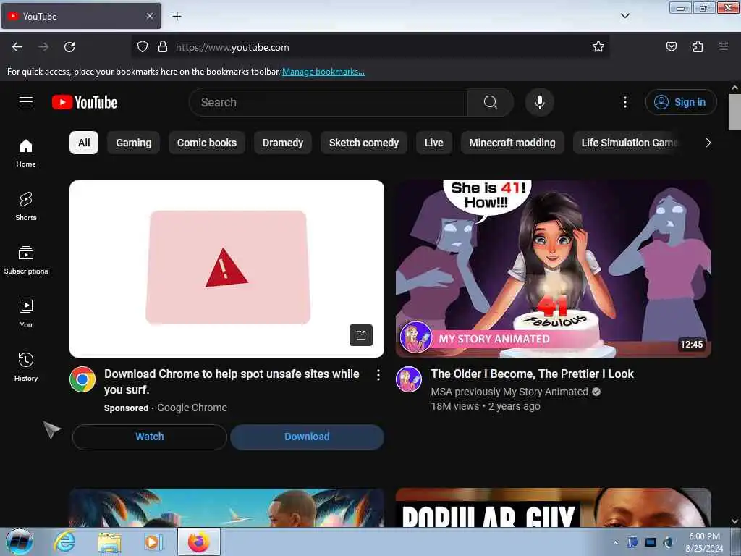Image resolution: width=741 pixels, height=556 pixels.
Task: Click the Download button on ad
Action: click(x=307, y=437)
